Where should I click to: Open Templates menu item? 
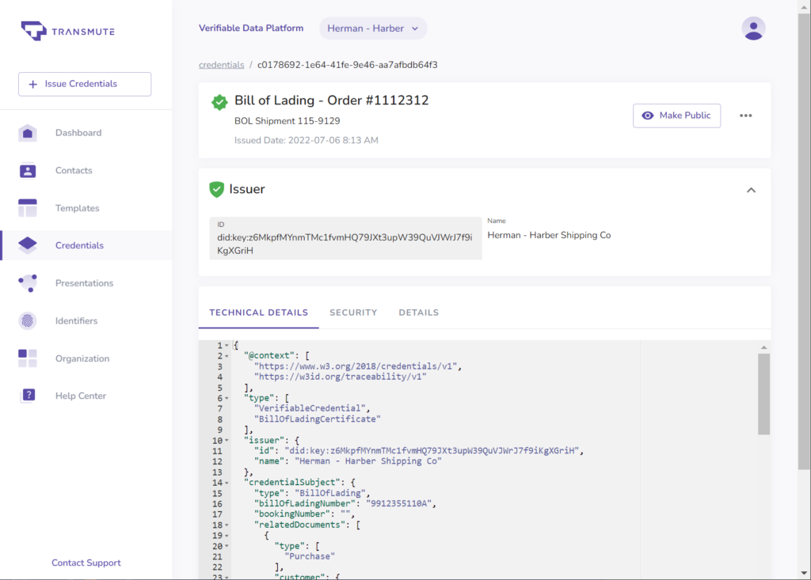(x=77, y=208)
